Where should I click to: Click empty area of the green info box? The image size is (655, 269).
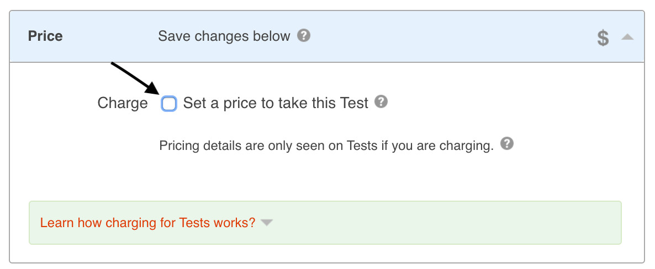(442, 223)
